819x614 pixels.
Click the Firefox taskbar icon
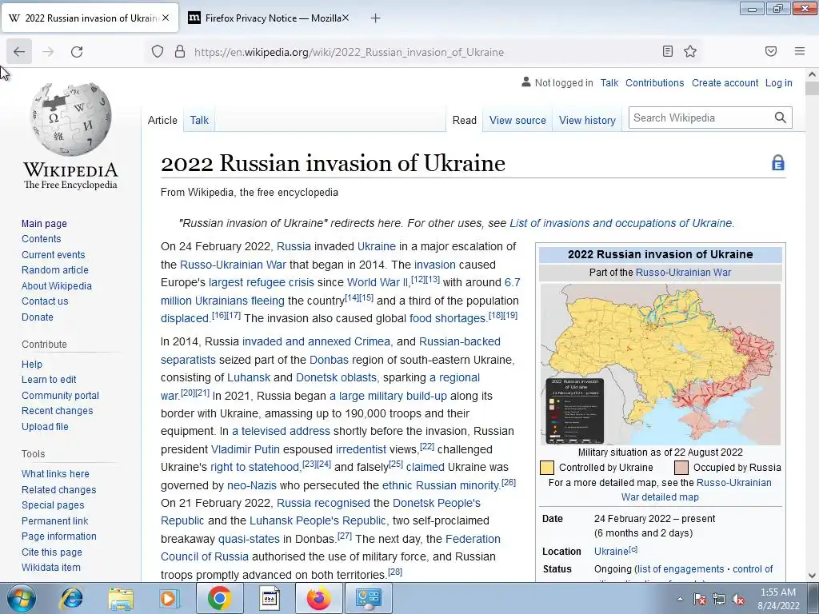[x=318, y=598]
